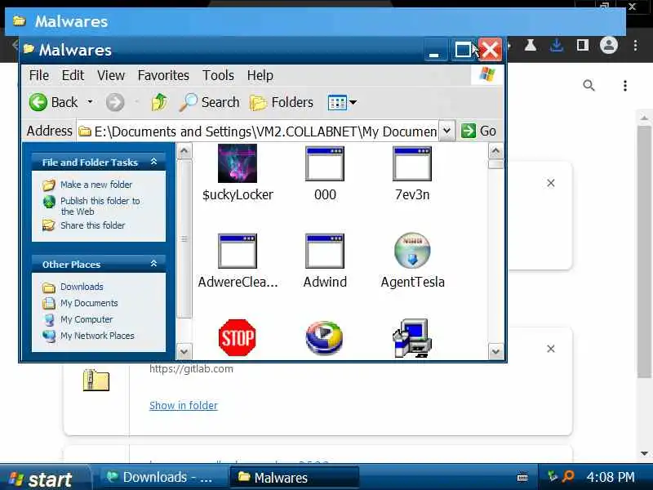The width and height of the screenshot is (653, 490).
Task: Click the browser labs flask icon
Action: click(530, 45)
